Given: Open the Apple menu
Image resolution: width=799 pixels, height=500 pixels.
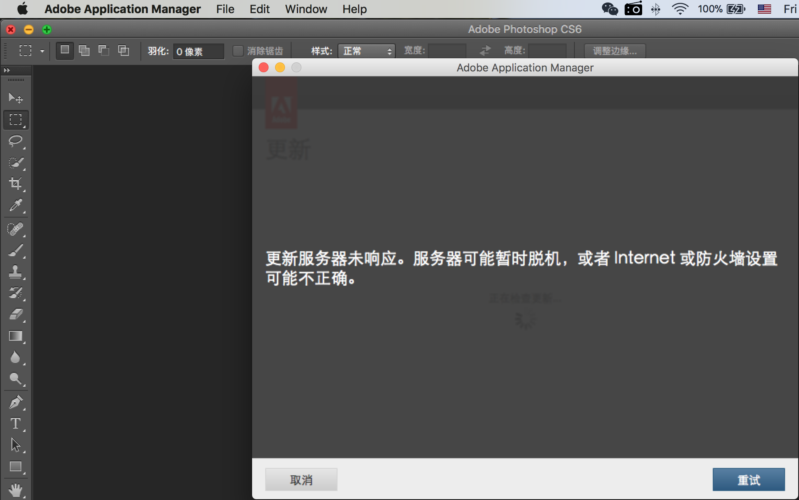Looking at the screenshot, I should (x=23, y=9).
